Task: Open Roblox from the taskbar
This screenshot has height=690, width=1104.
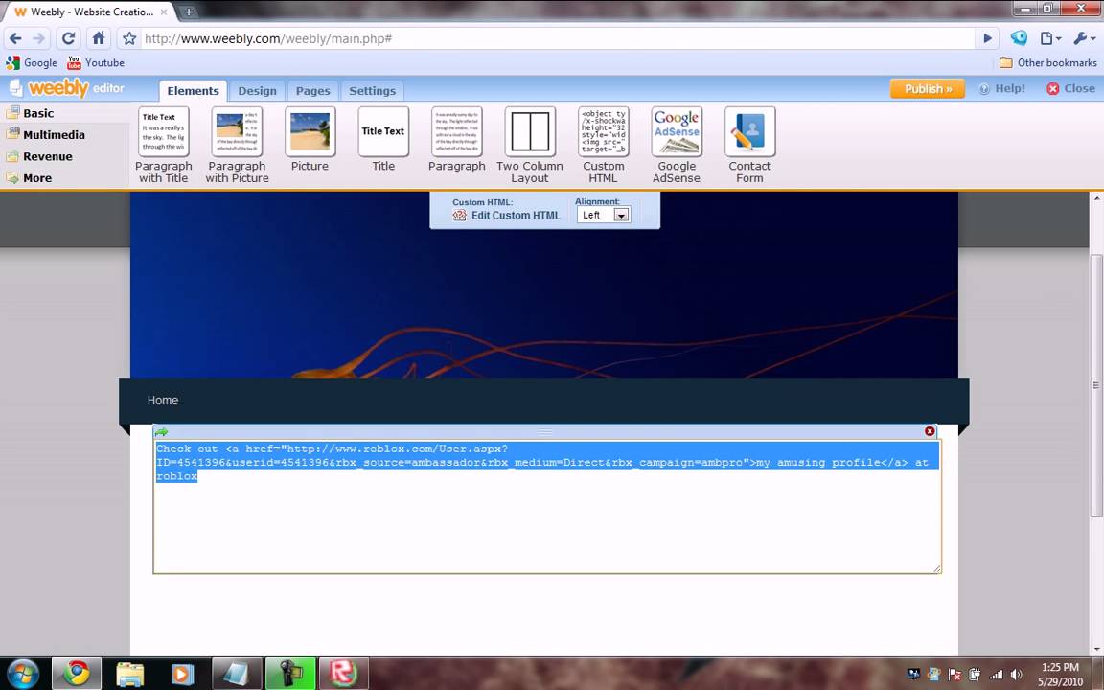Action: [x=343, y=674]
